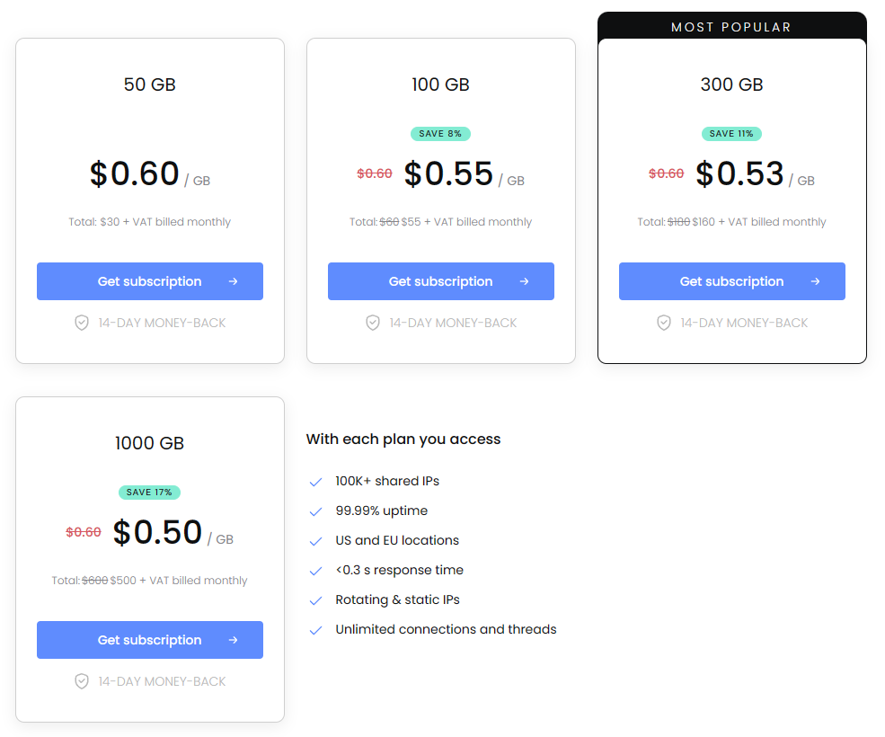Click checkmark beside 99.99% uptime
Image resolution: width=885 pixels, height=737 pixels.
point(315,511)
